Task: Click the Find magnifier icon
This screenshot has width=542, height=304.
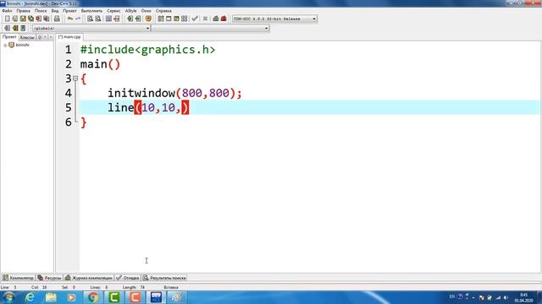Action: (x=90, y=19)
